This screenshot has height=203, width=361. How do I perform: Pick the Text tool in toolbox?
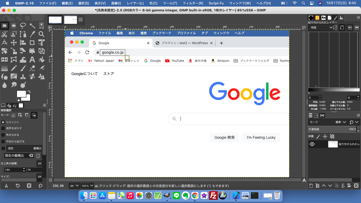(32, 59)
